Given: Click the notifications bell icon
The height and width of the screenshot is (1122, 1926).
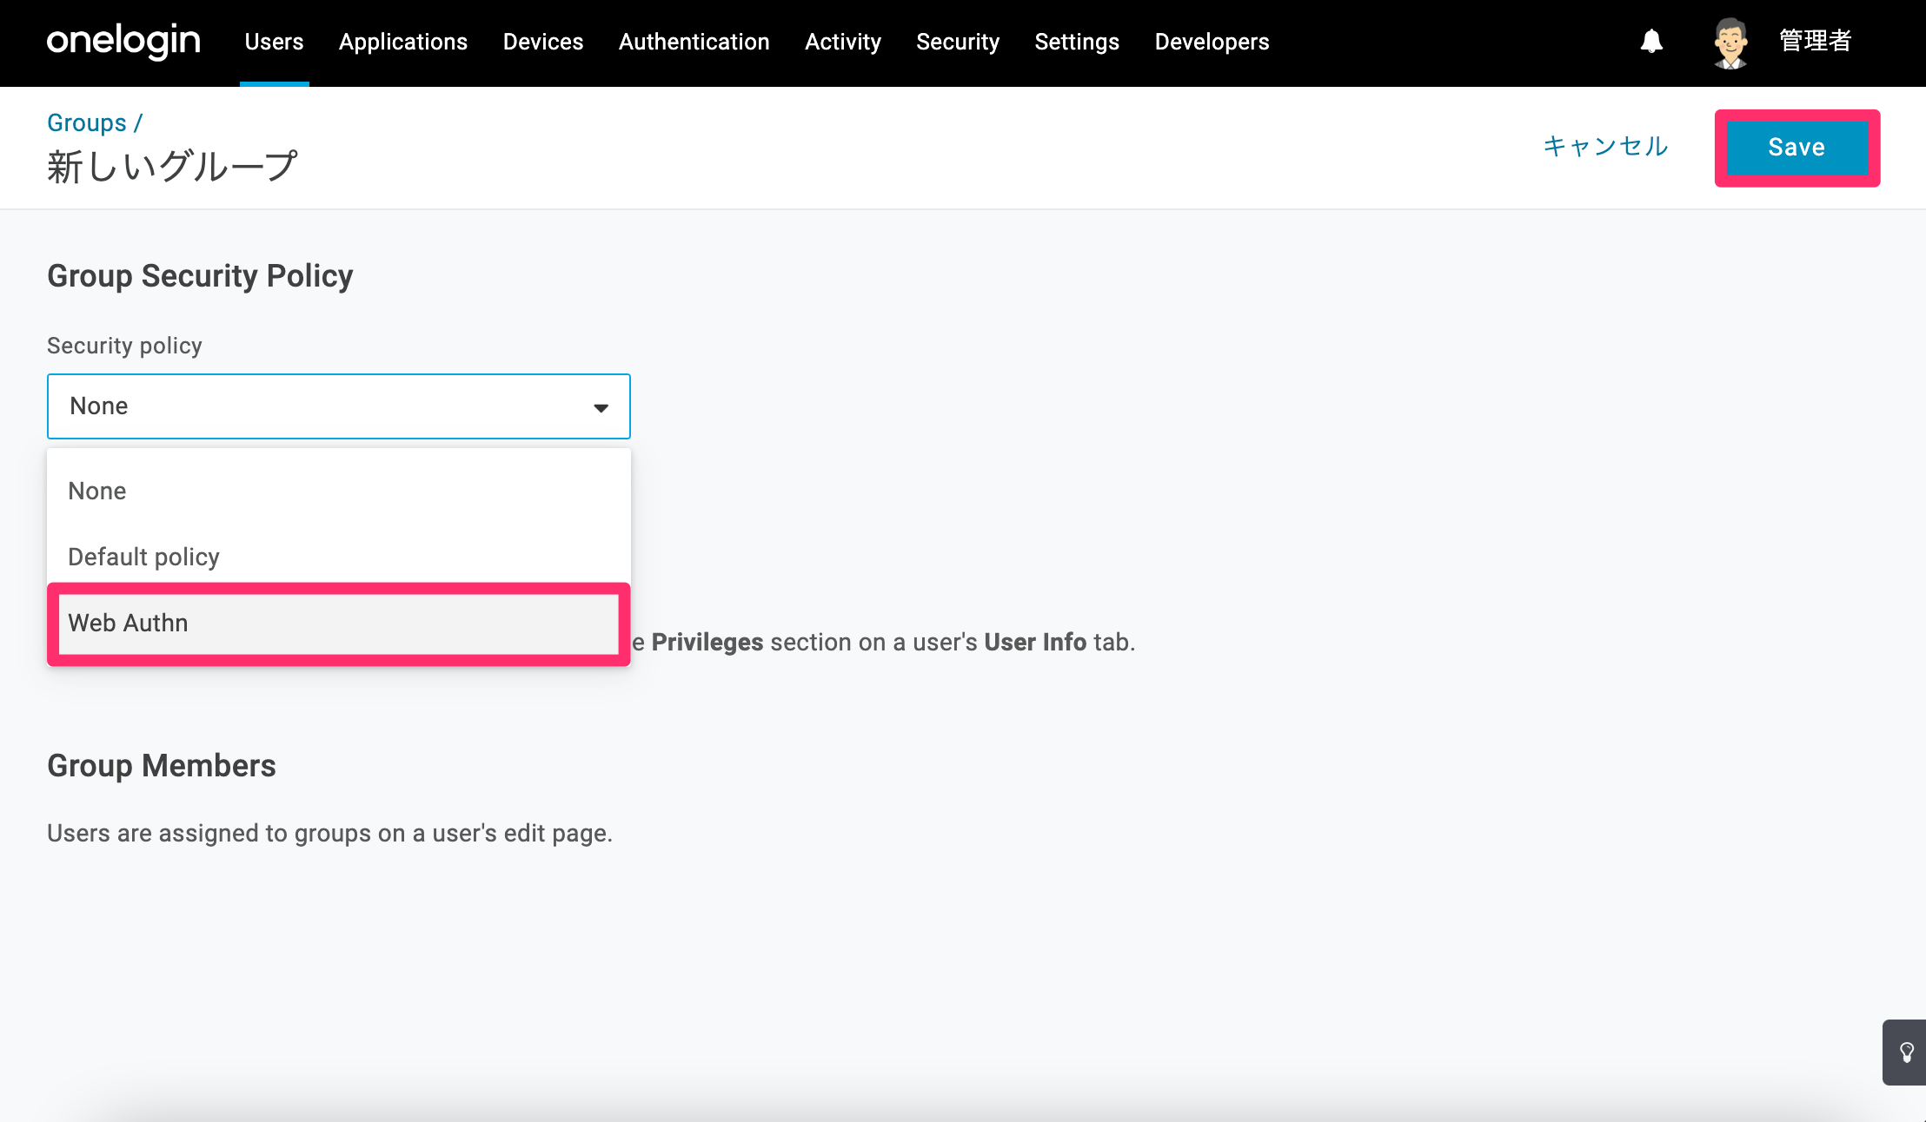Looking at the screenshot, I should tap(1651, 42).
